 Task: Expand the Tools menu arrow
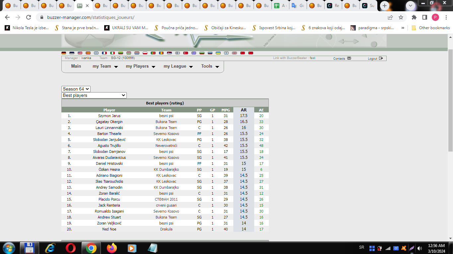tap(217, 67)
